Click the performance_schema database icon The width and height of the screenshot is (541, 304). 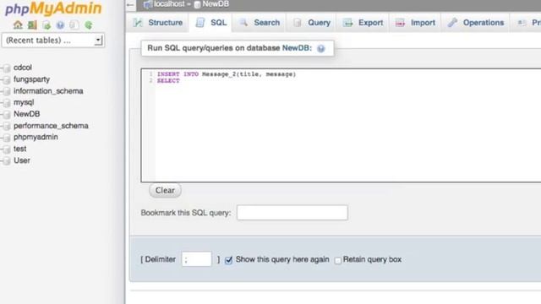pyautogui.click(x=6, y=126)
